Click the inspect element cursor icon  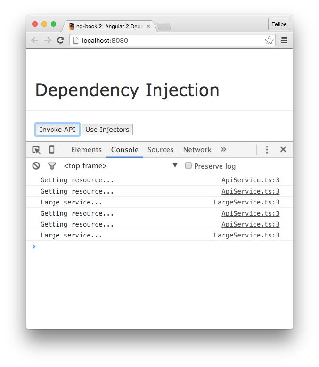tap(36, 150)
